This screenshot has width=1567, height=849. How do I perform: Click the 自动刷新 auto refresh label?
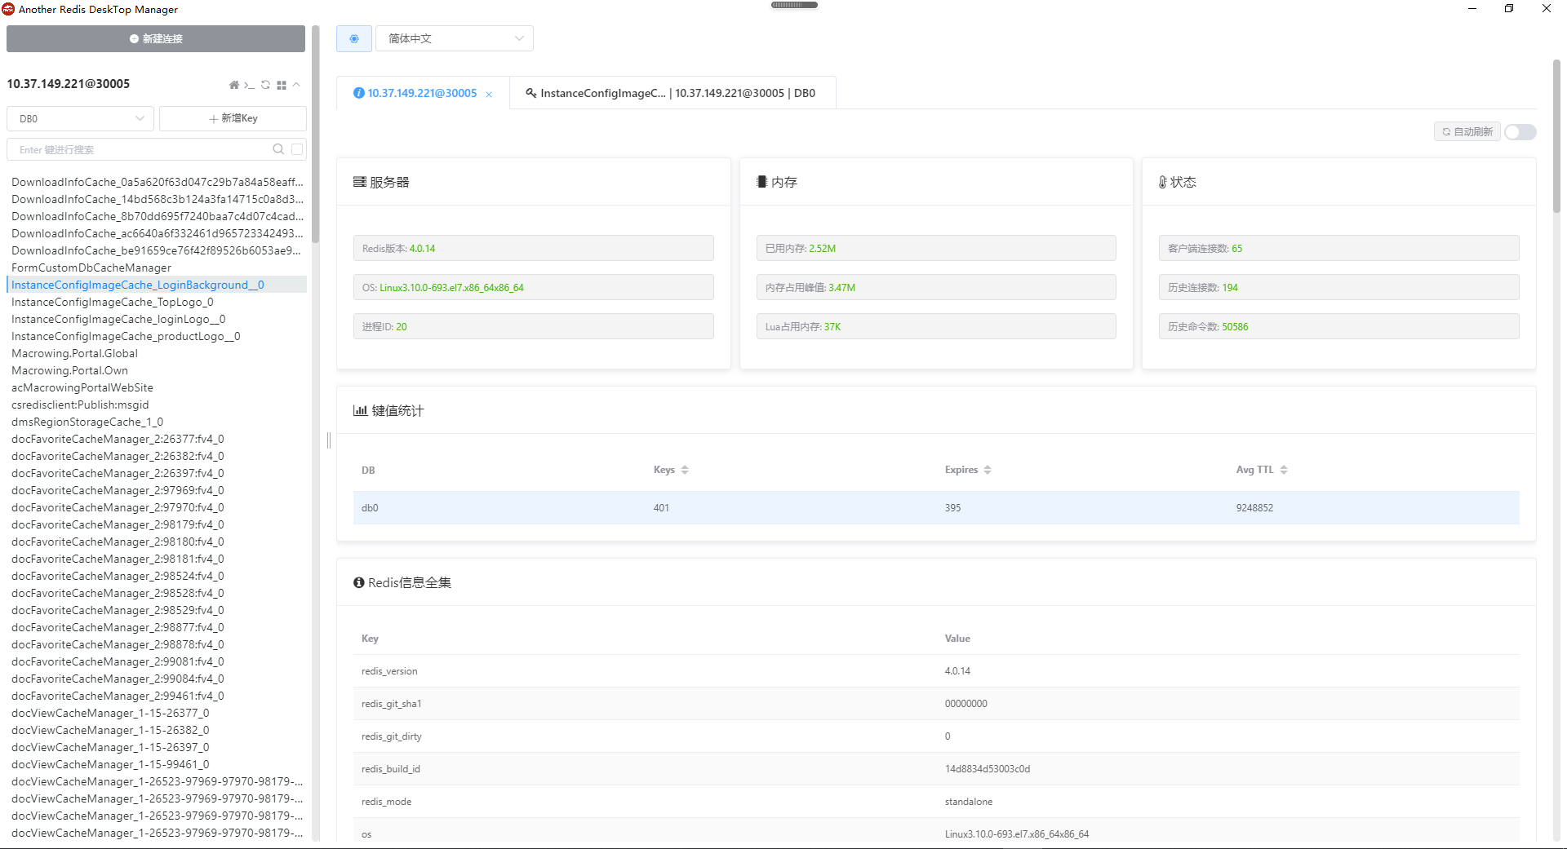[x=1467, y=132]
